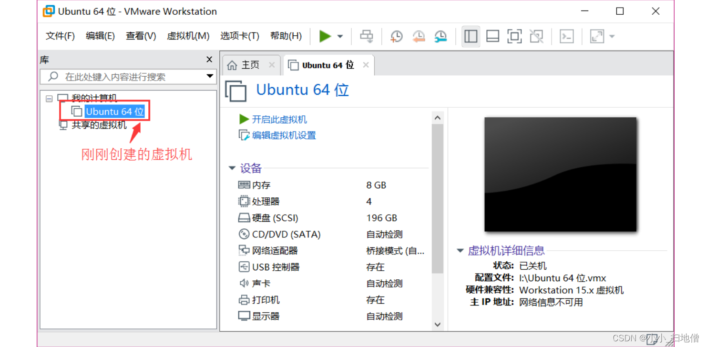706x347 pixels.
Task: Switch to the 主页 tab
Action: pos(250,65)
